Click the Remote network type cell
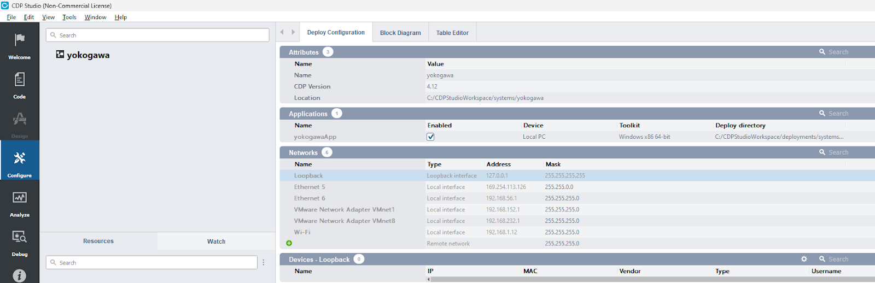Image resolution: width=875 pixels, height=283 pixels. point(448,244)
